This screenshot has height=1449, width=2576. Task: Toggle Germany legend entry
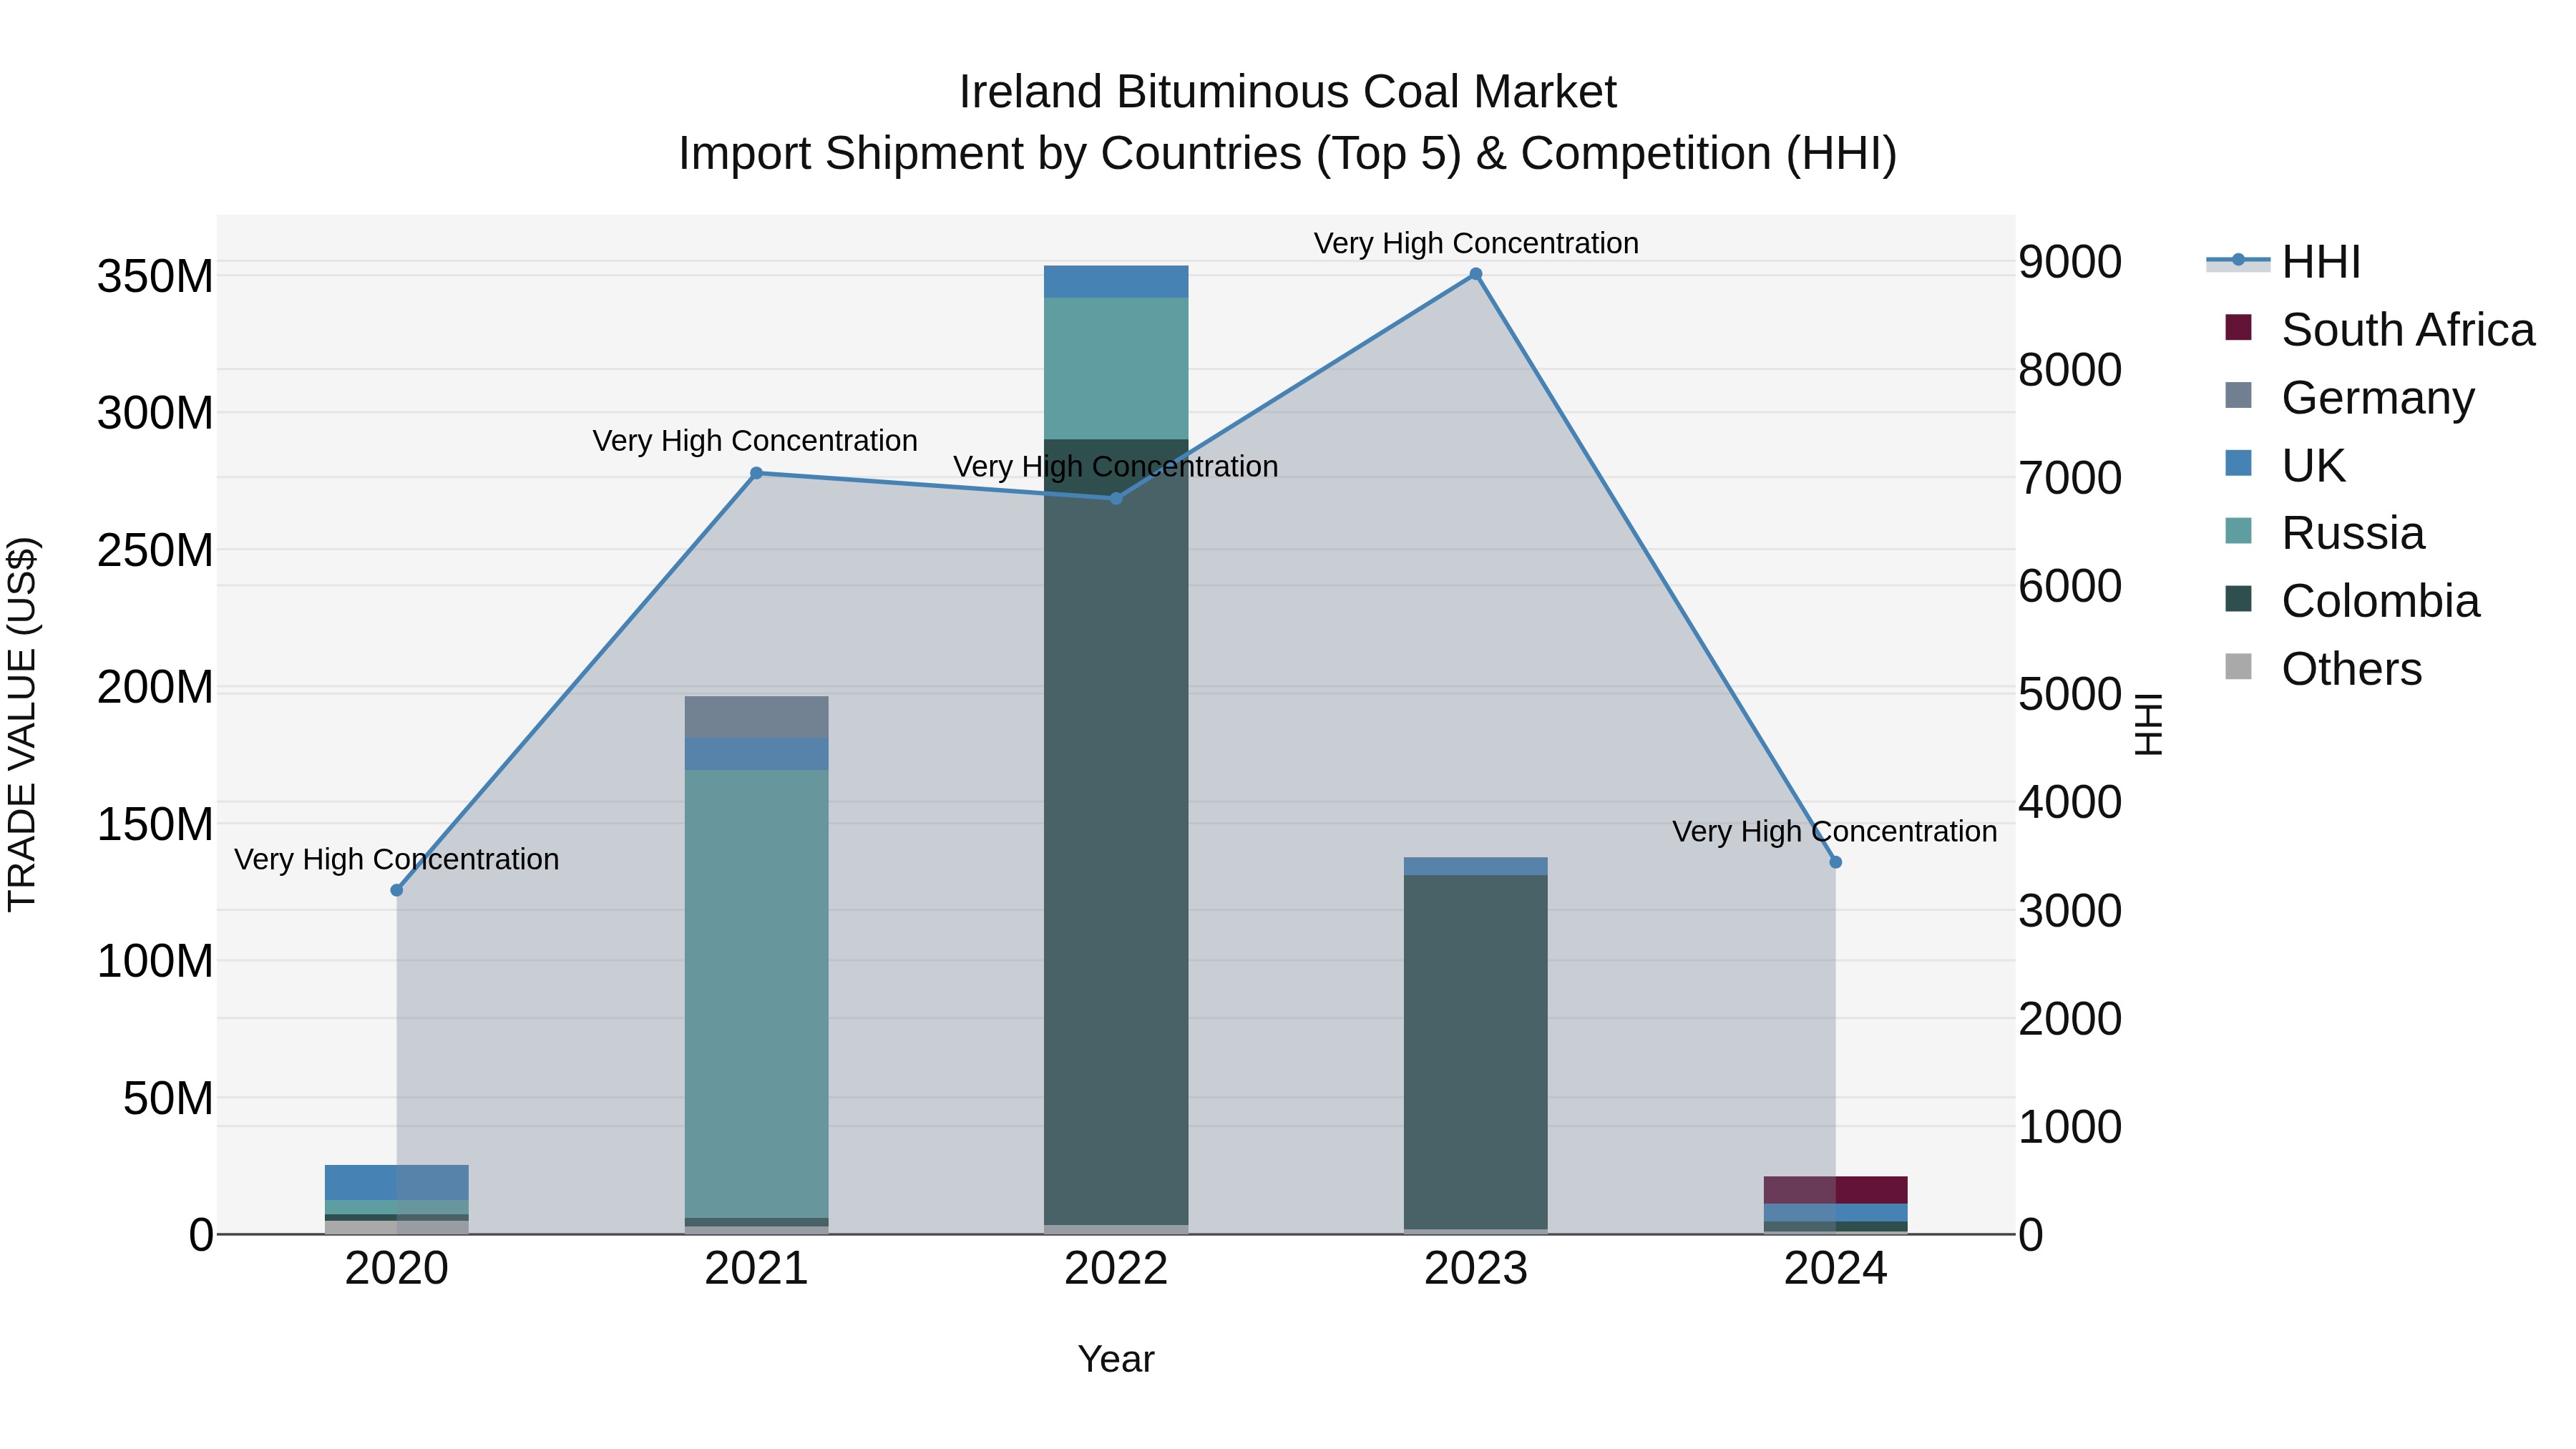[x=2349, y=398]
